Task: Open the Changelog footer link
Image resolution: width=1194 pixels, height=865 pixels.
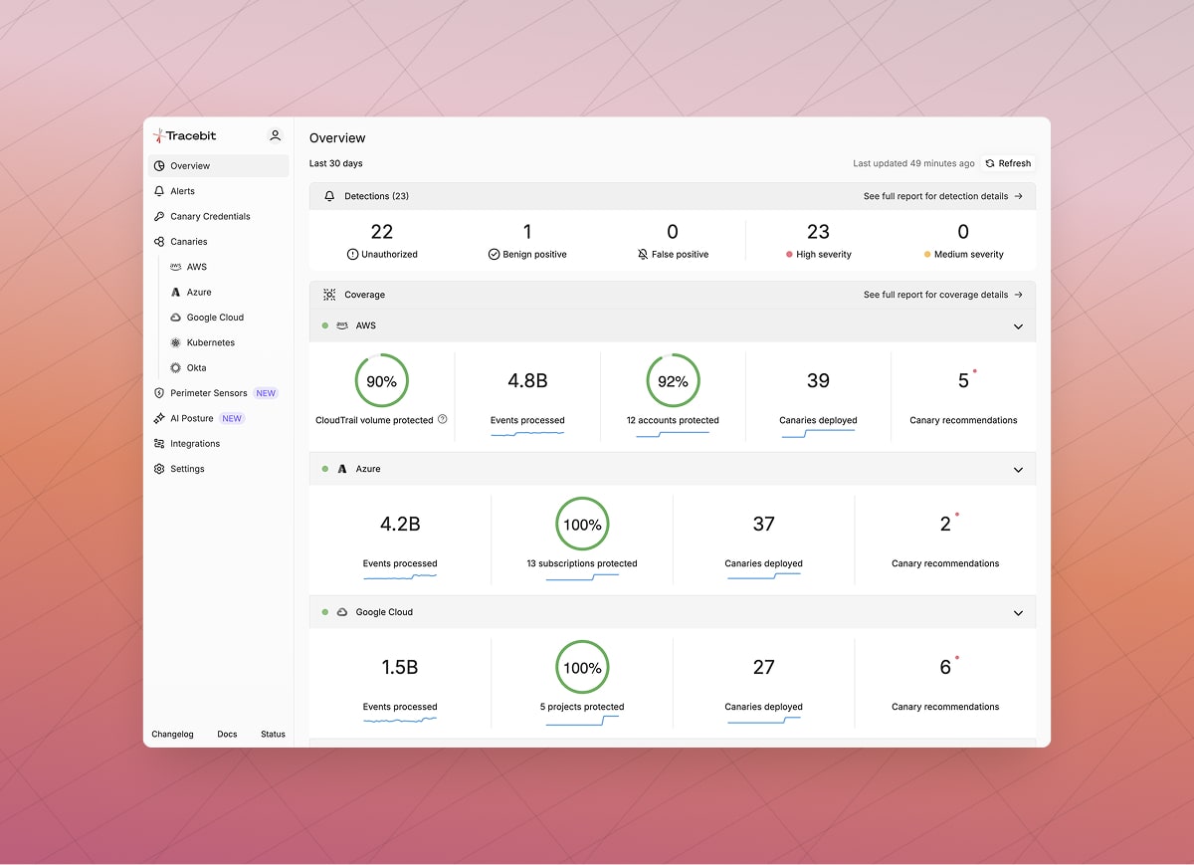Action: click(172, 734)
